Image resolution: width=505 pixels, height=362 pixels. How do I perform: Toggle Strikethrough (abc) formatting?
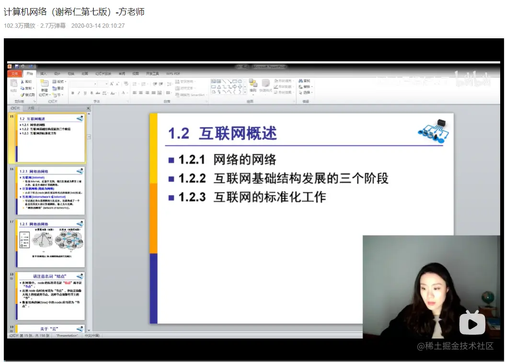point(98,93)
